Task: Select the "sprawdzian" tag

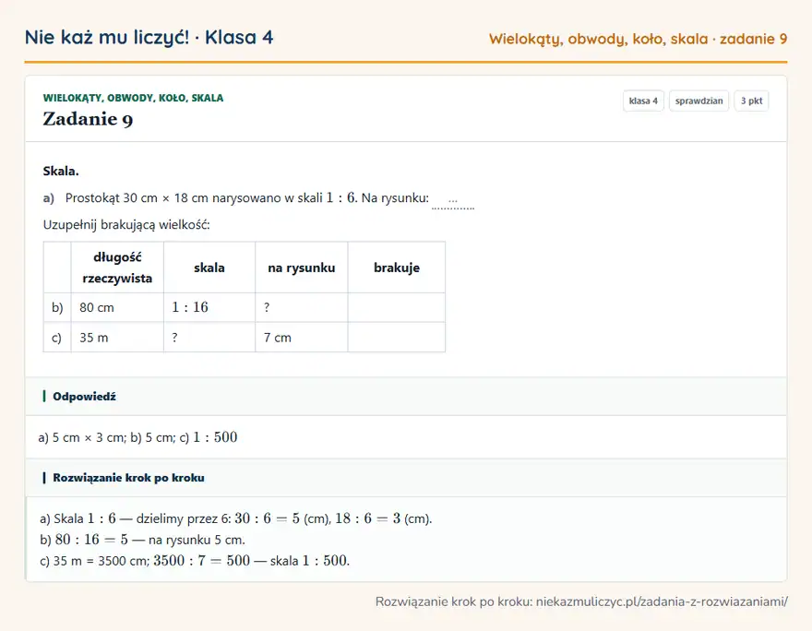Action: click(699, 101)
